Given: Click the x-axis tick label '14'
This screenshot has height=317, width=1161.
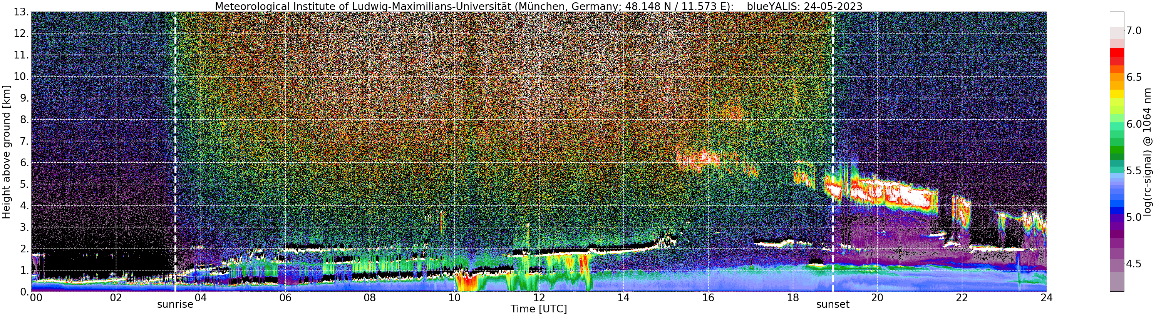Looking at the screenshot, I should coord(623,298).
